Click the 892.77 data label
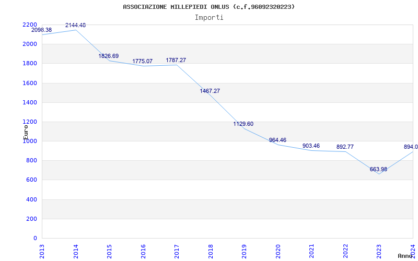Screen dimensions: 418x261 pos(345,147)
